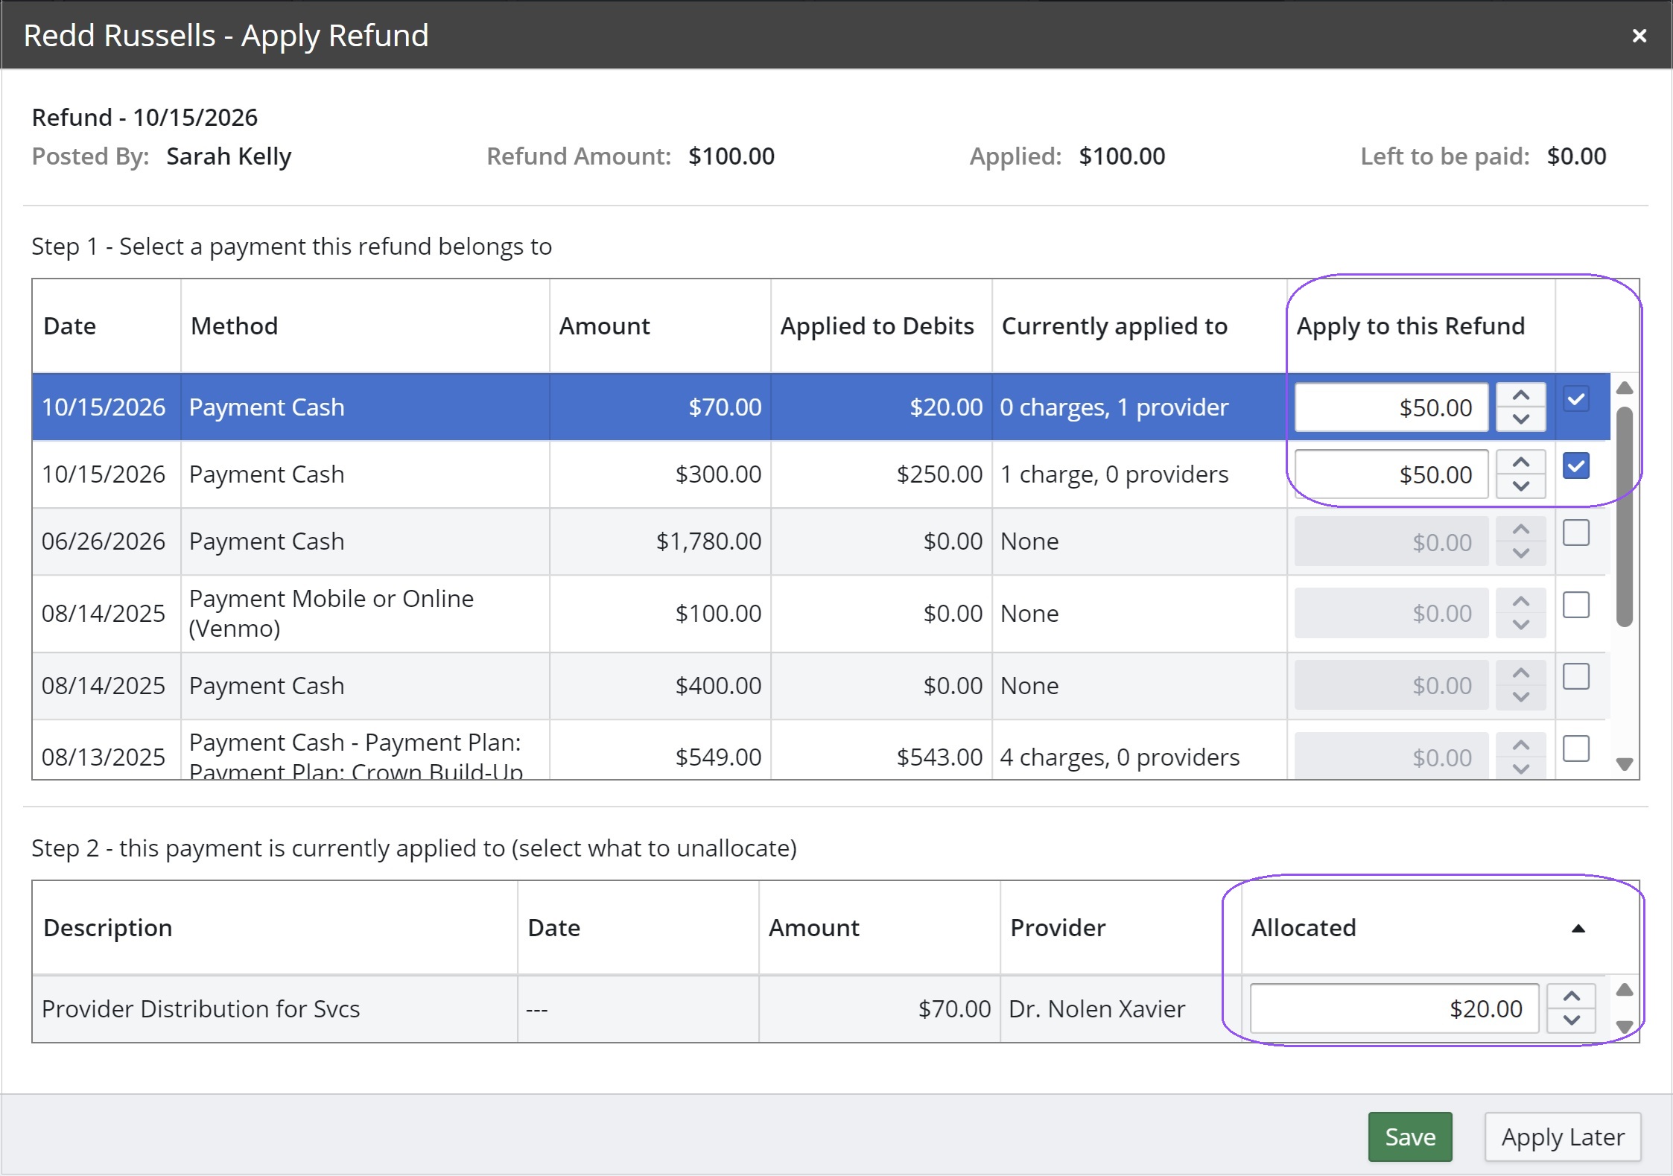
Task: Increase refund amount for $300.00 payment
Action: tap(1521, 463)
